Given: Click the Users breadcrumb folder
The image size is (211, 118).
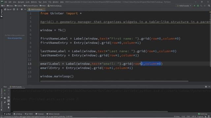Looking at the screenshot, I should [10, 6].
